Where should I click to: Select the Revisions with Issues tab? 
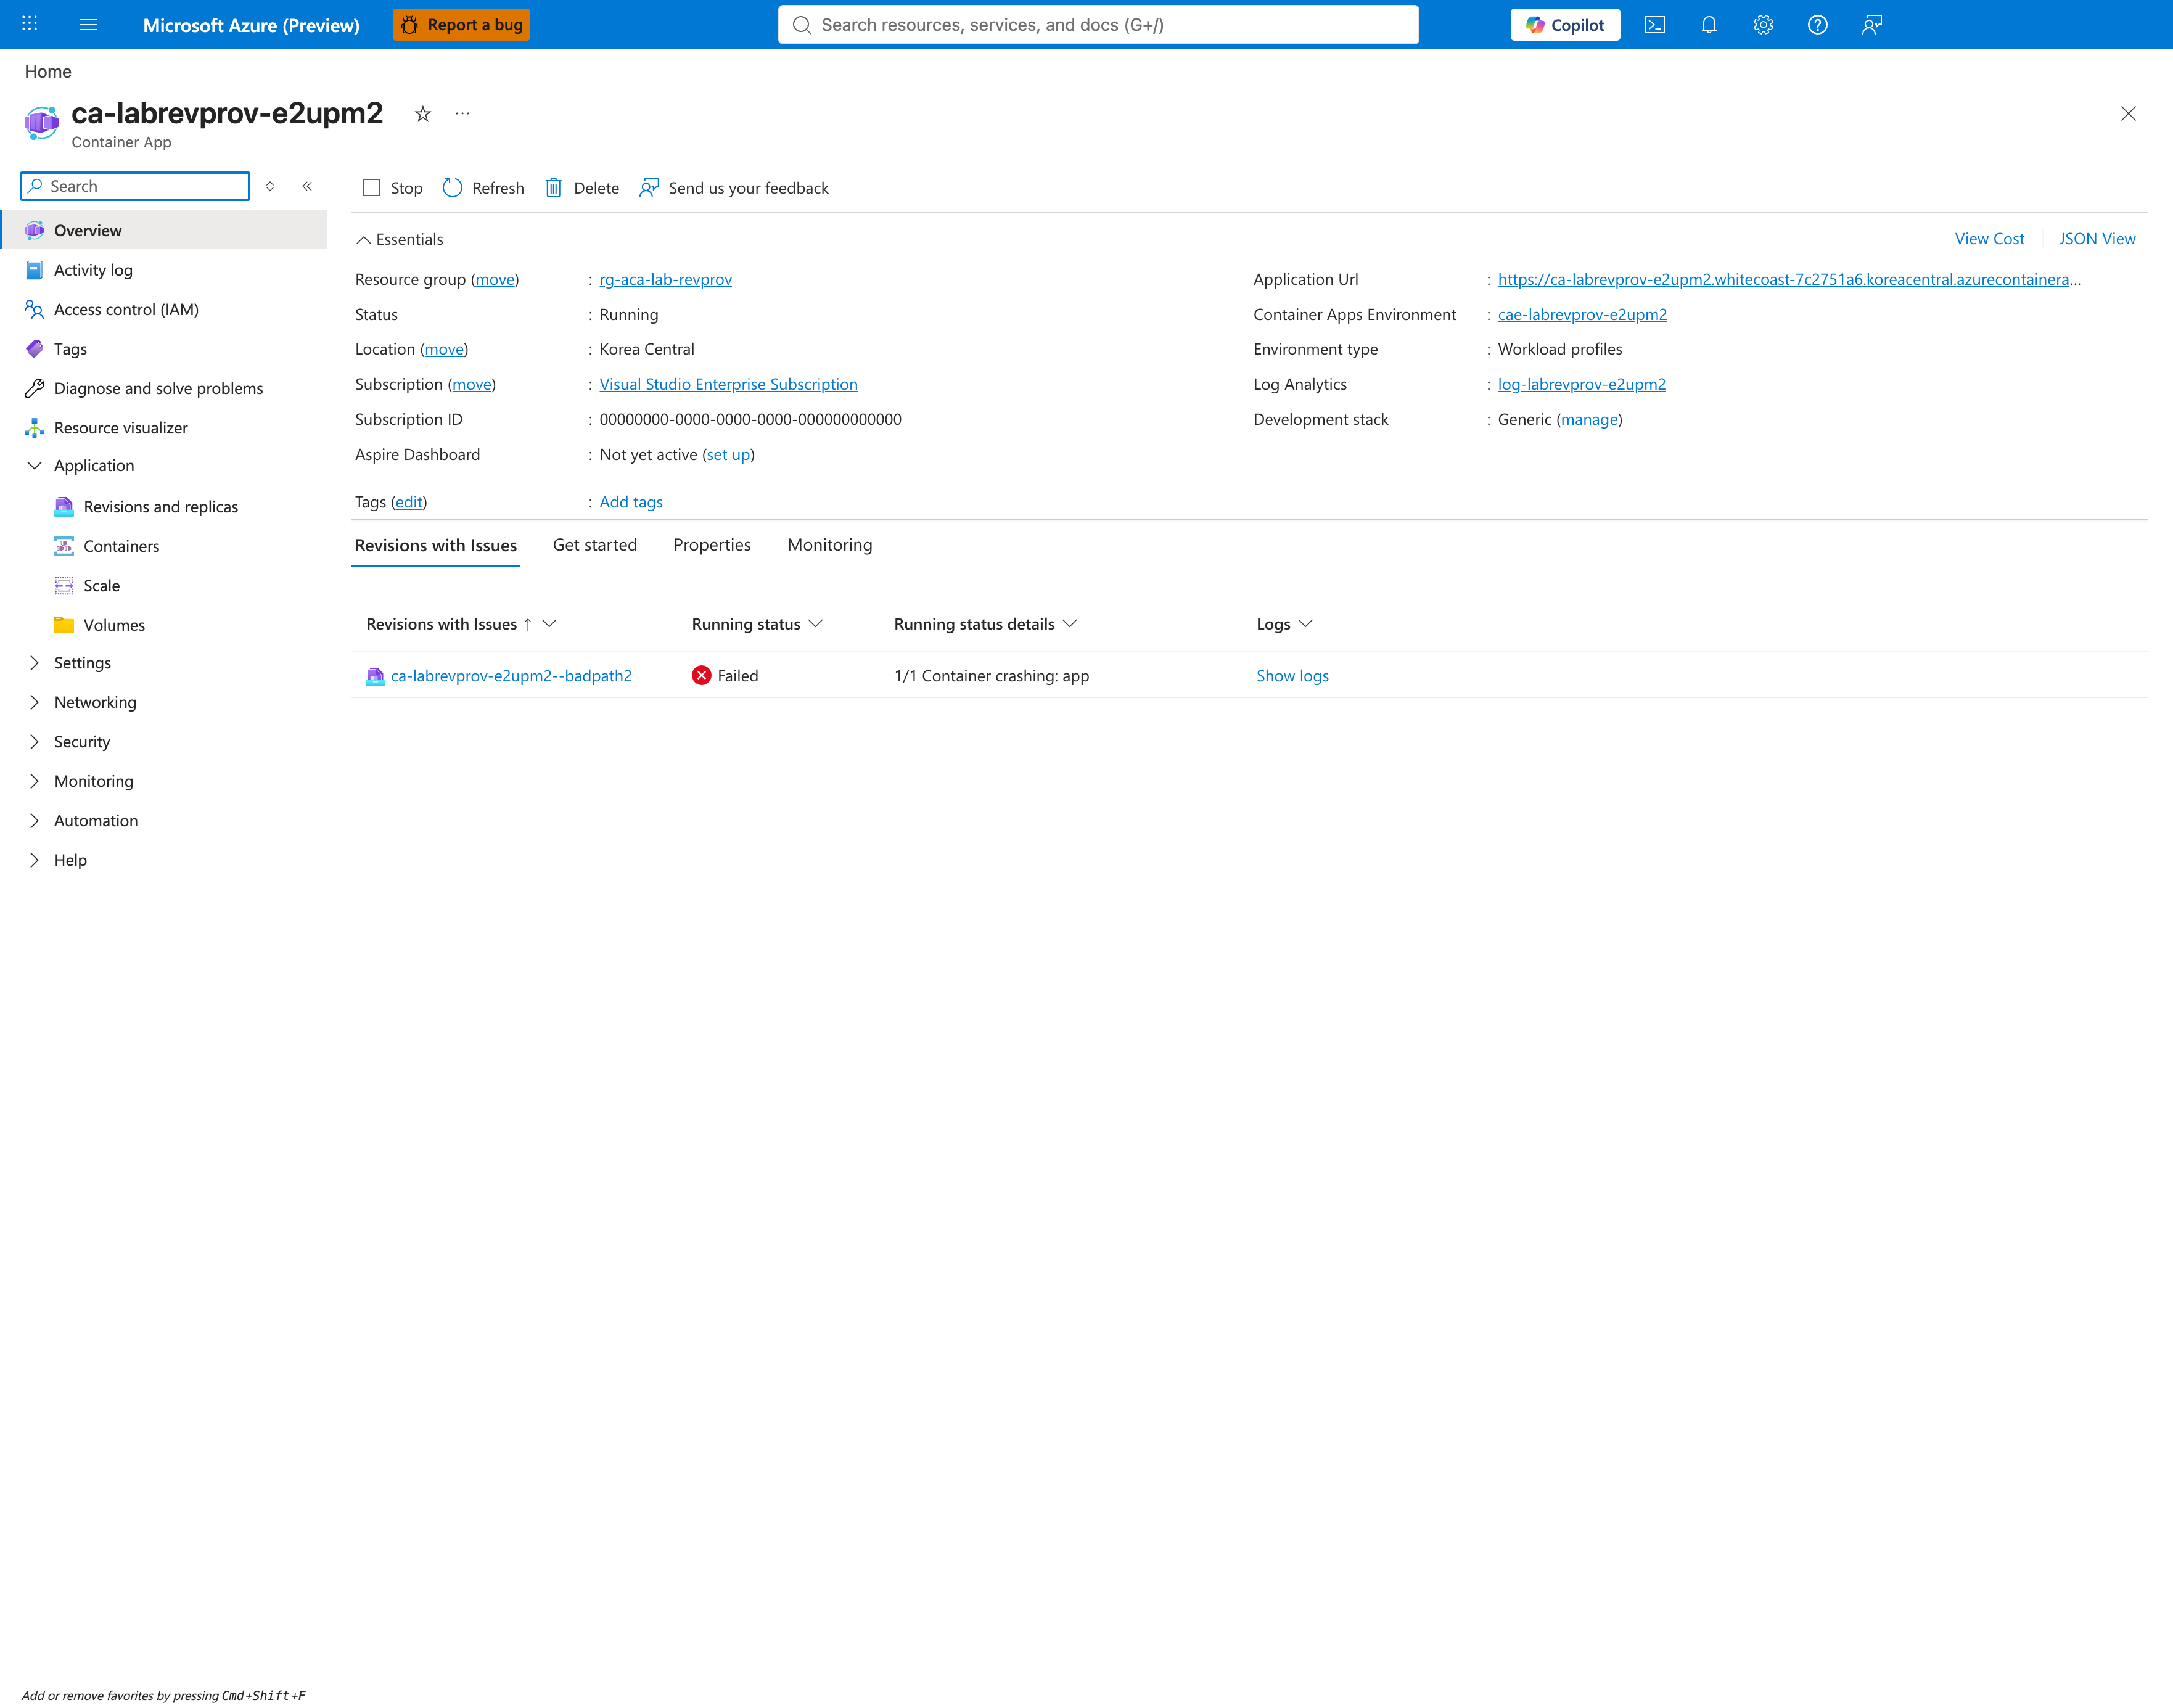(436, 545)
